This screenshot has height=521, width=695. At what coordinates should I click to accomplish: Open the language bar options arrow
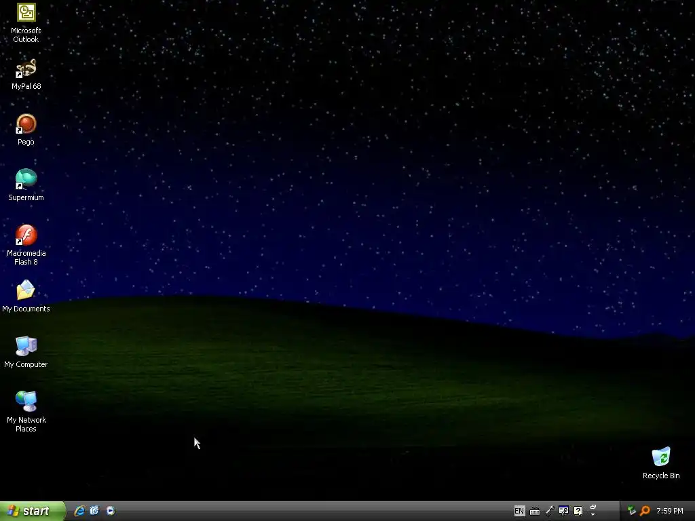point(593,515)
